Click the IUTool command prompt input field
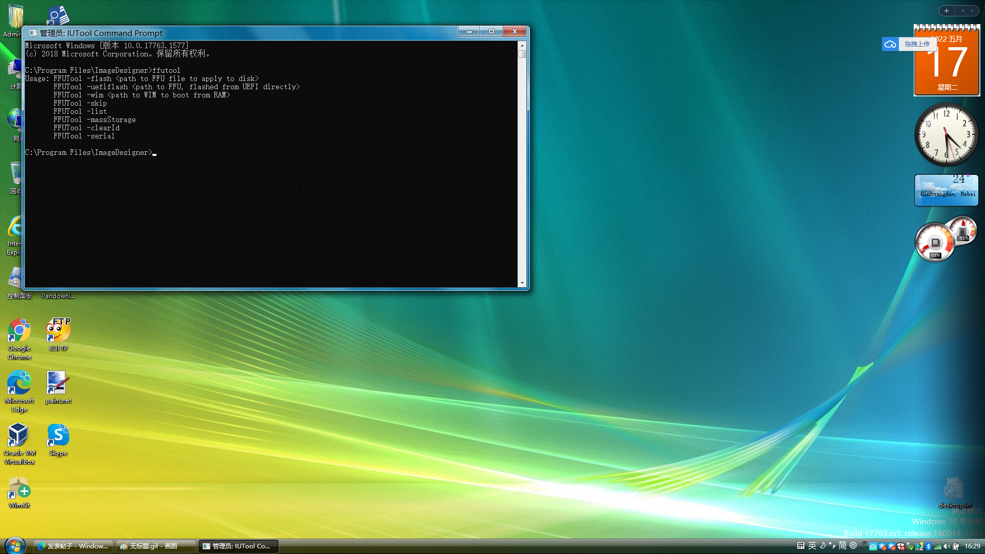 pos(154,152)
